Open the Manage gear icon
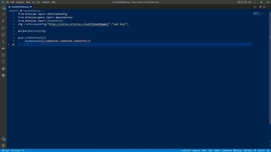The image size is (271, 152). tap(3, 145)
